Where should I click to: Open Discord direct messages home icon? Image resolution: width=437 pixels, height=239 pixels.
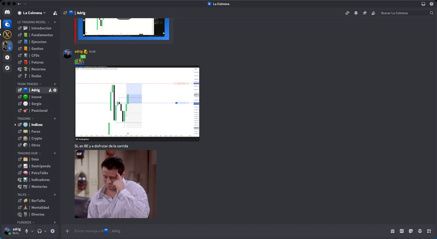(x=7, y=12)
